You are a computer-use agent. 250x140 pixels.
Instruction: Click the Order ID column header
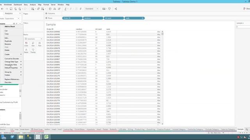pos(50,29)
